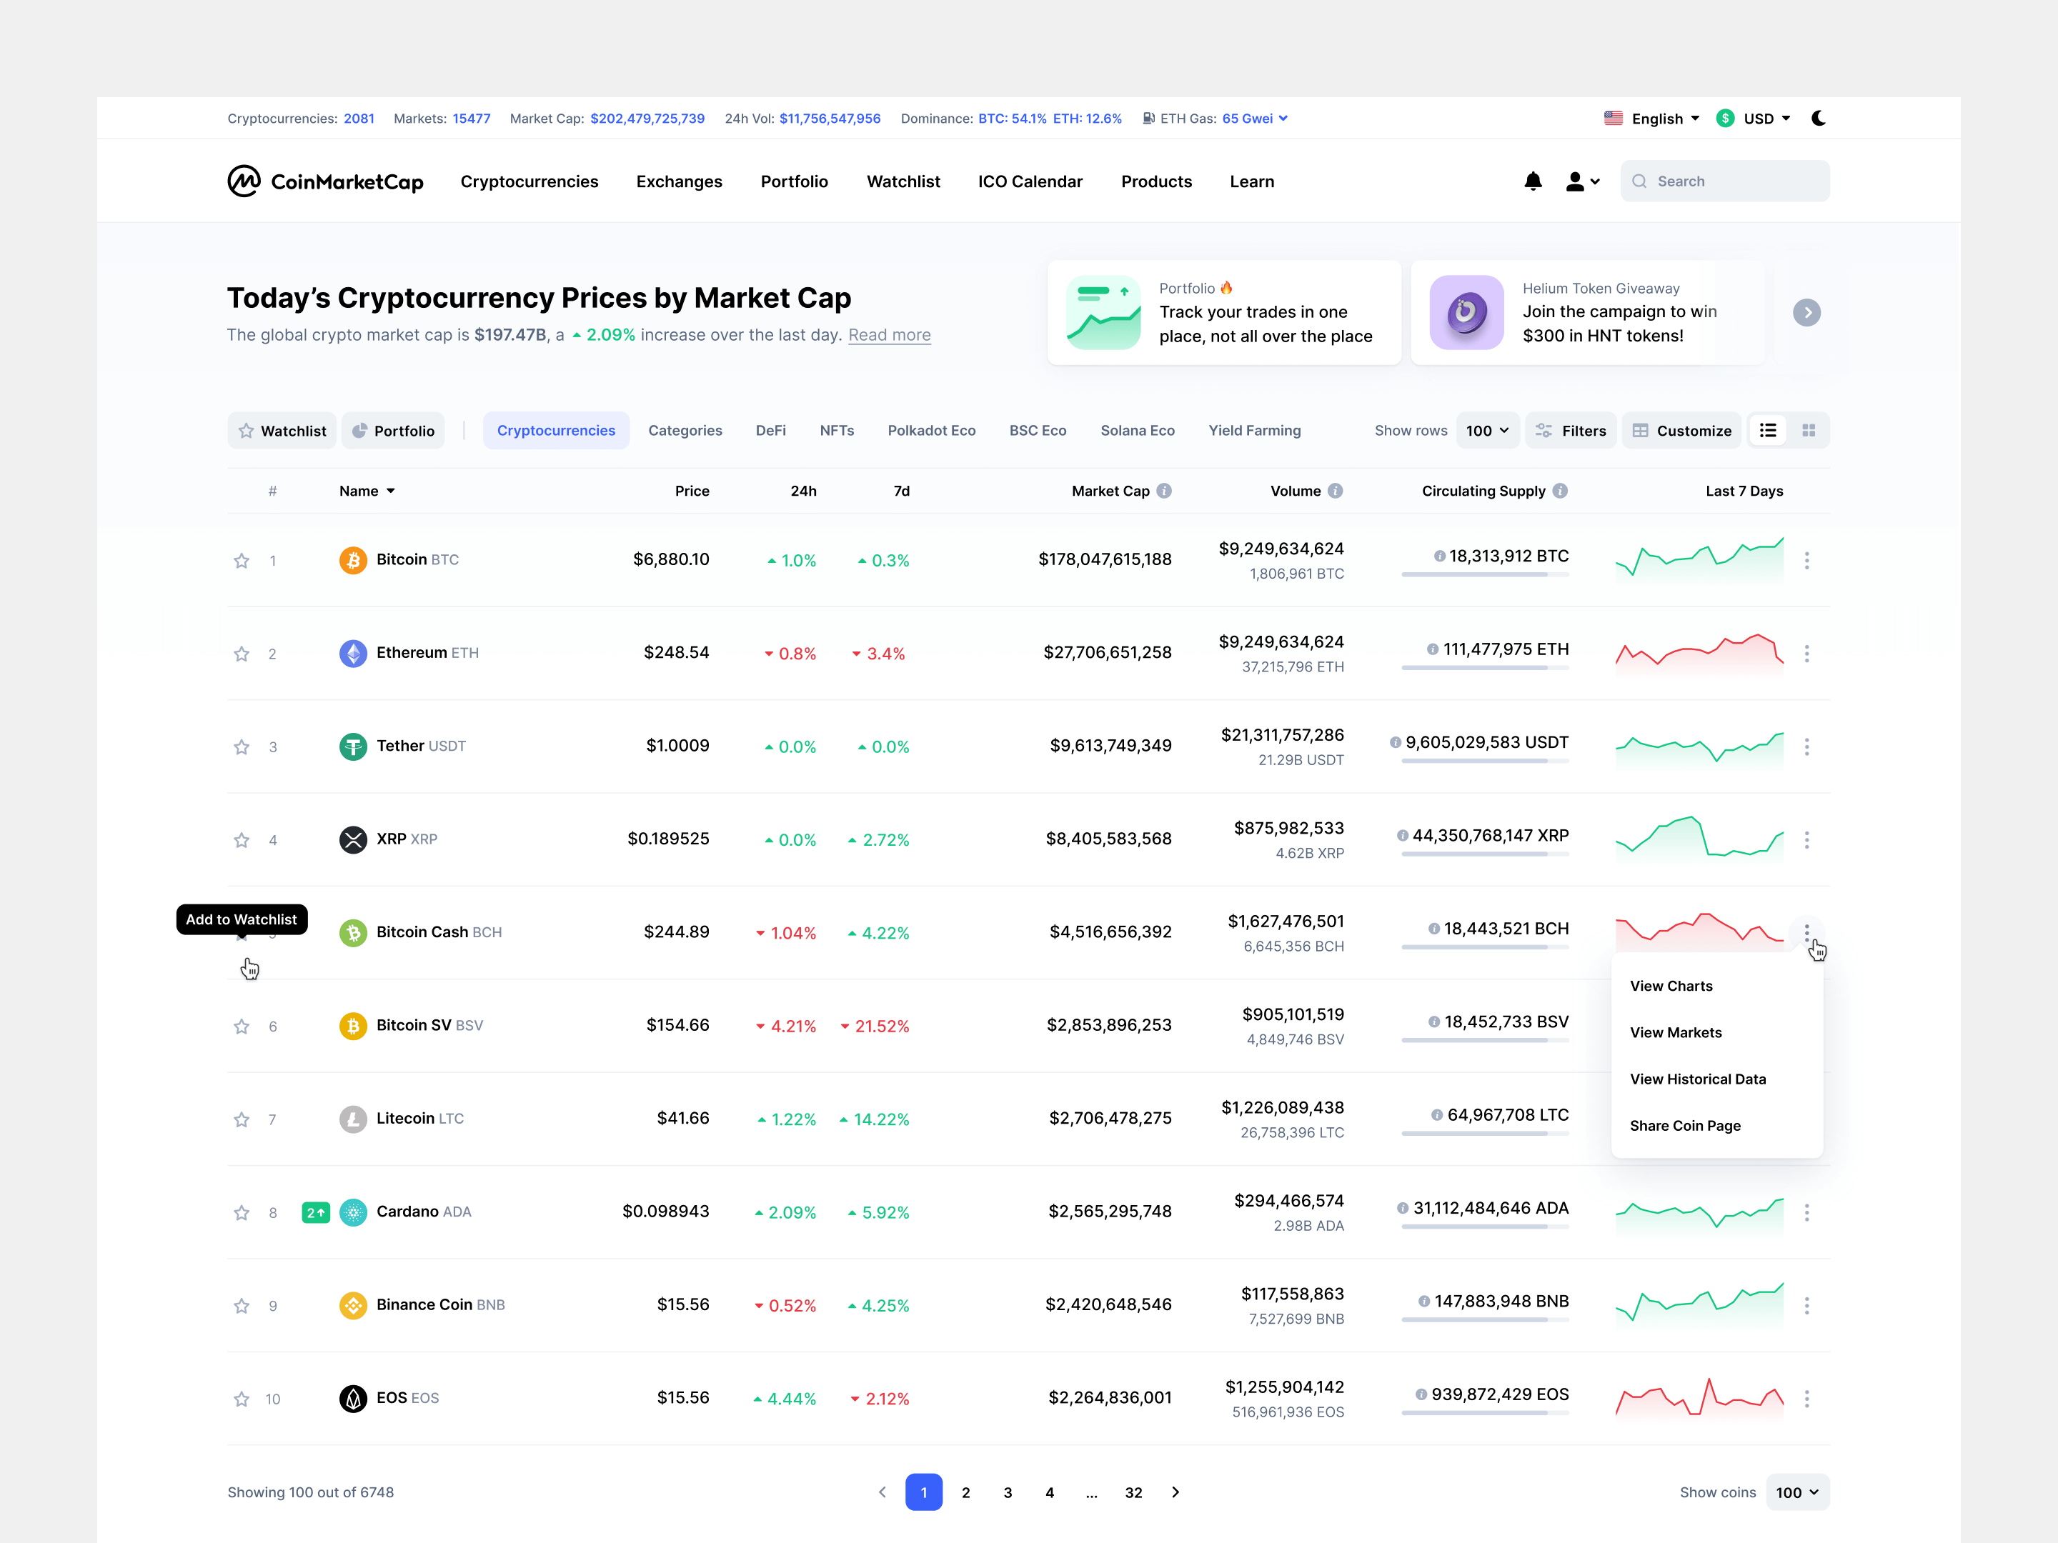Open the Filters panel

coord(1571,430)
